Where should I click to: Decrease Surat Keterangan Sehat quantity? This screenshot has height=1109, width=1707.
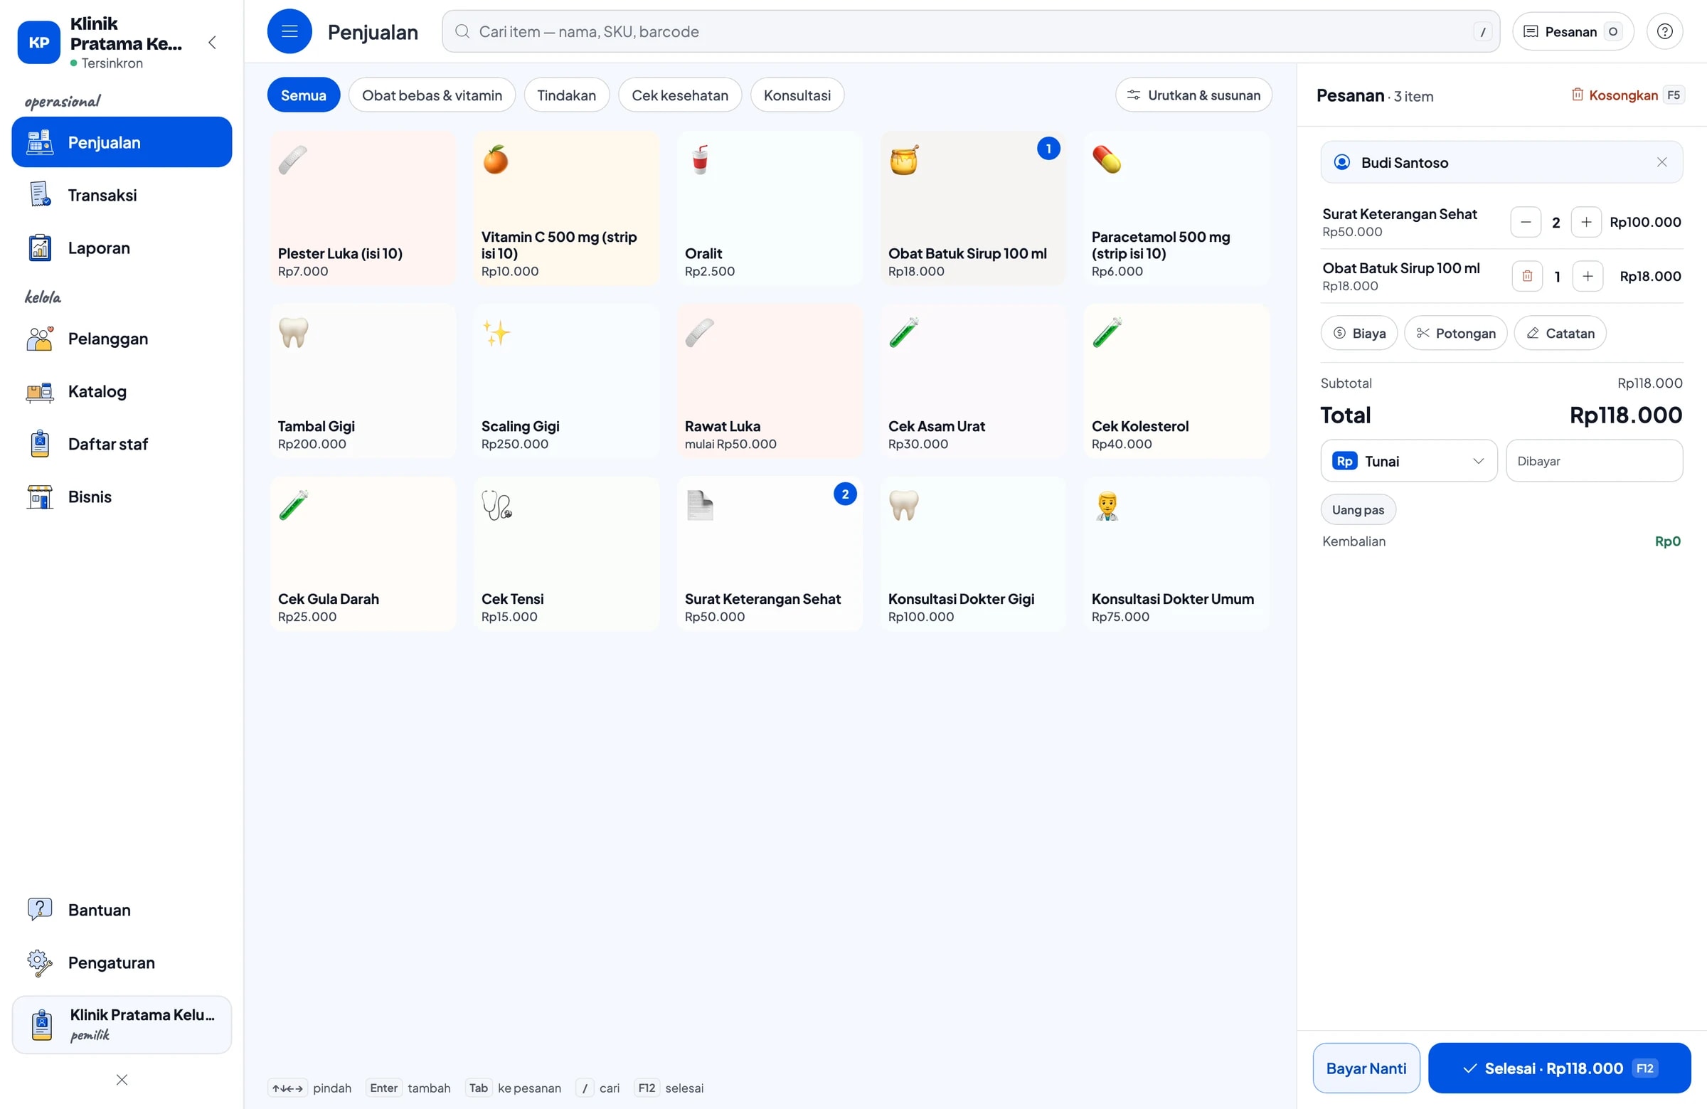pyautogui.click(x=1526, y=223)
